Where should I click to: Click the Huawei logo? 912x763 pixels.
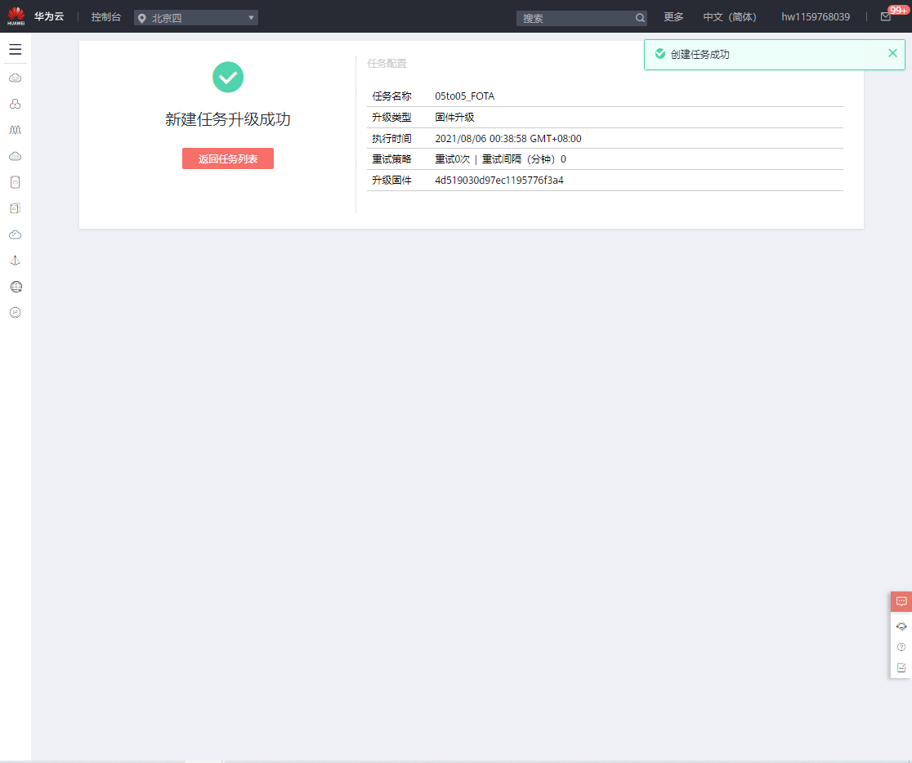tap(16, 16)
